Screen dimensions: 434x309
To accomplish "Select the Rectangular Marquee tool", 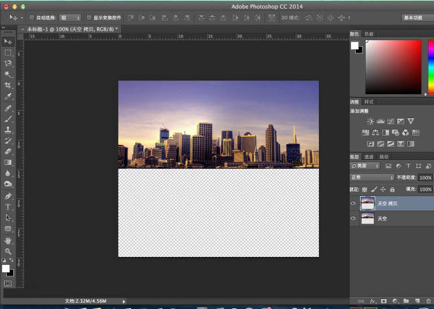I will pos(8,53).
